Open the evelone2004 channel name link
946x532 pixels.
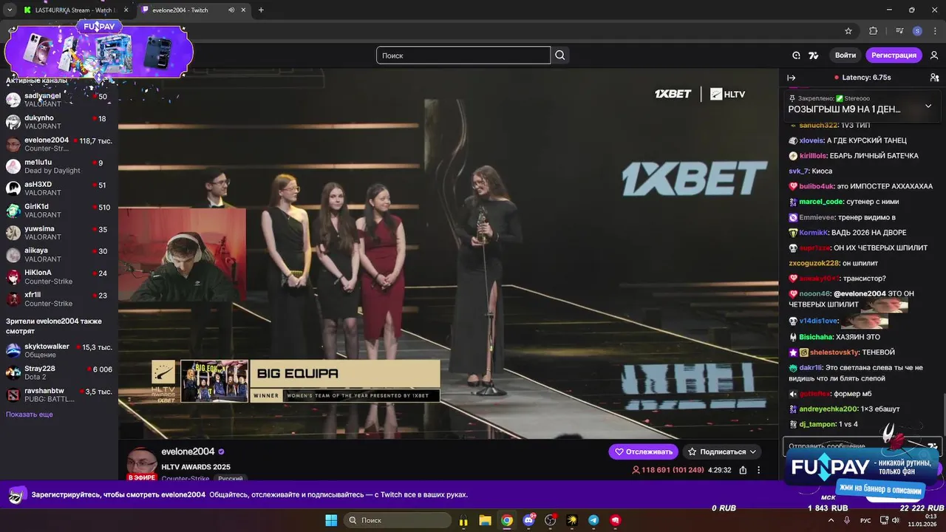(188, 451)
